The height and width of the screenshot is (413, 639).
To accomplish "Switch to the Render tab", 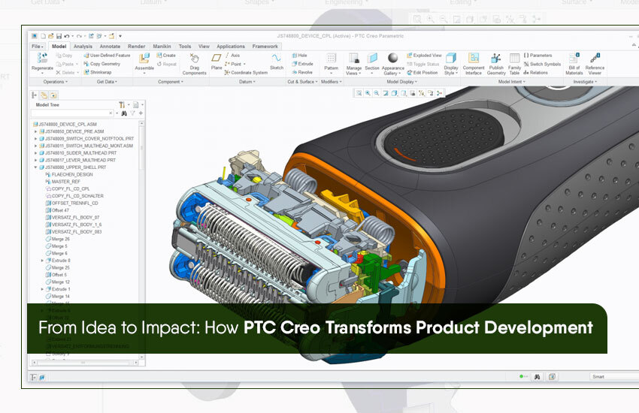I will [x=137, y=47].
